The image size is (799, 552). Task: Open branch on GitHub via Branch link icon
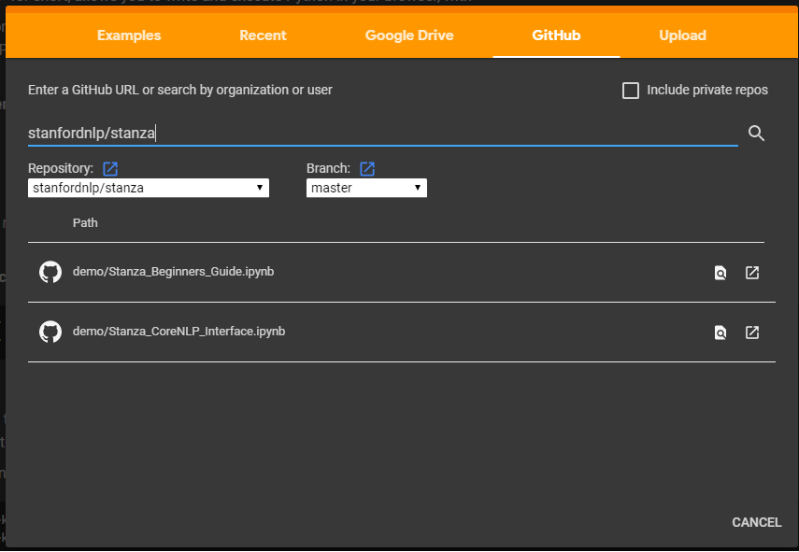(367, 168)
